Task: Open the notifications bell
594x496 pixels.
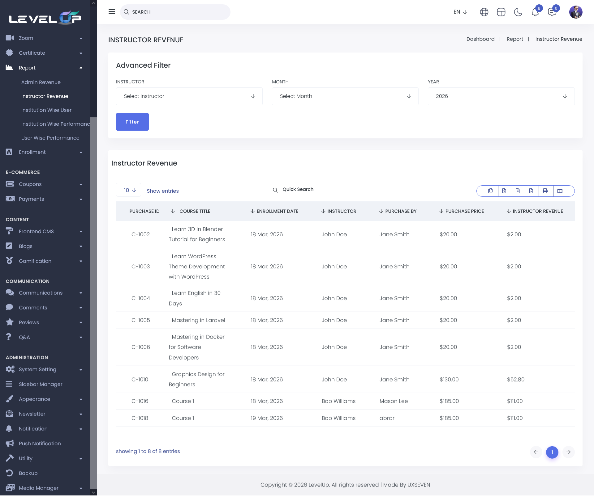Action: coord(535,12)
